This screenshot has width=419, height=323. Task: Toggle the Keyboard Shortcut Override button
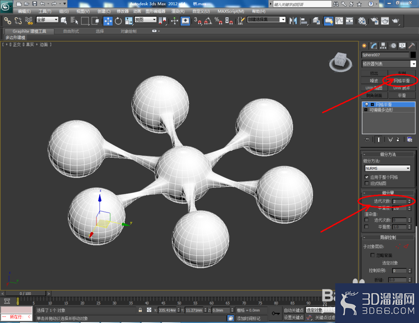click(185, 21)
